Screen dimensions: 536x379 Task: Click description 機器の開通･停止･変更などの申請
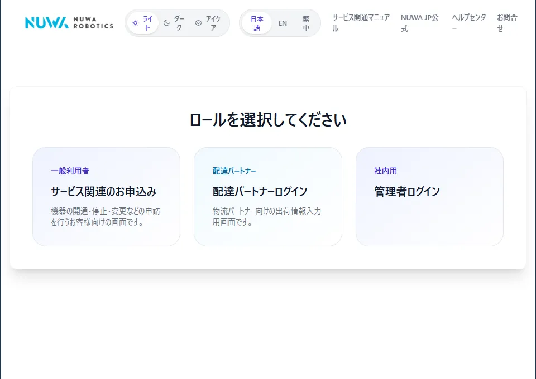[106, 217]
